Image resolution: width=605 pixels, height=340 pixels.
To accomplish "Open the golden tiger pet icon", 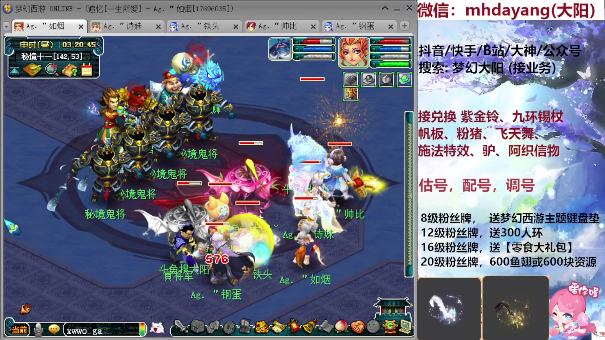I will (x=262, y=327).
